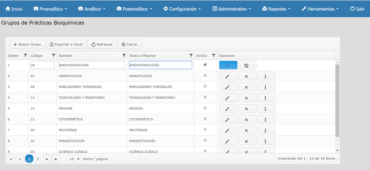Toggle Activo checkbox for ENDOCRINOLOGÍA
Viewport: 370px width, 170px height.
pyautogui.click(x=205, y=64)
